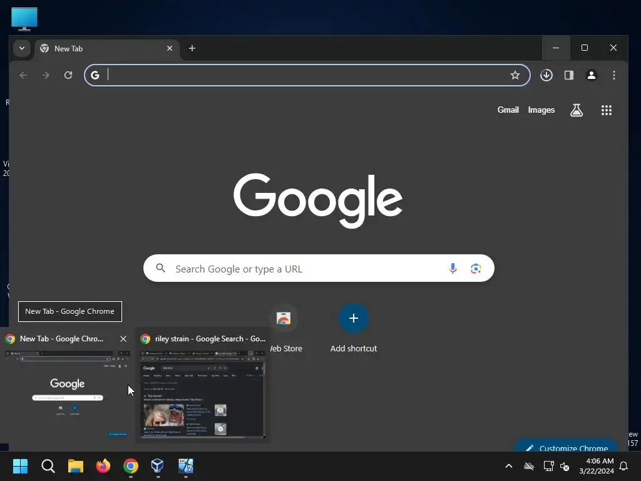Viewport: 641px width, 481px height.
Task: Launch Firefox from the taskbar
Action: click(103, 466)
